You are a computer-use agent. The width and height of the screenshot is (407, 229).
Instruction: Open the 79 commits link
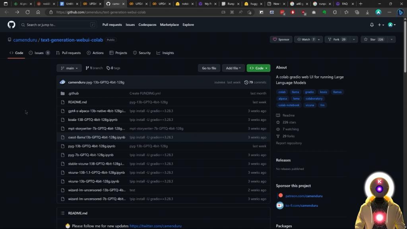[256, 82]
